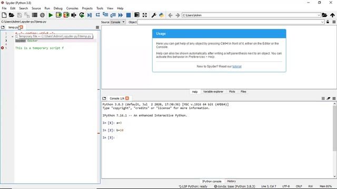Image resolution: width=337 pixels, height=189 pixels.
Task: Expand the Object combo box arrow
Action: 322,22
